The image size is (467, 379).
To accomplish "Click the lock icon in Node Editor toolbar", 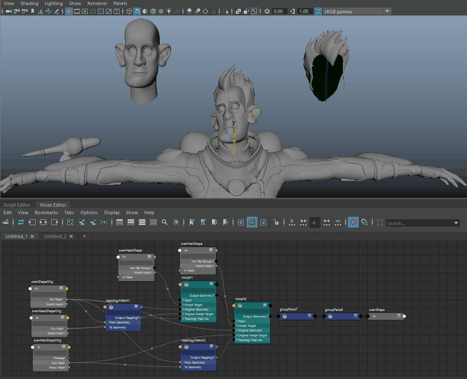I will click(x=276, y=222).
